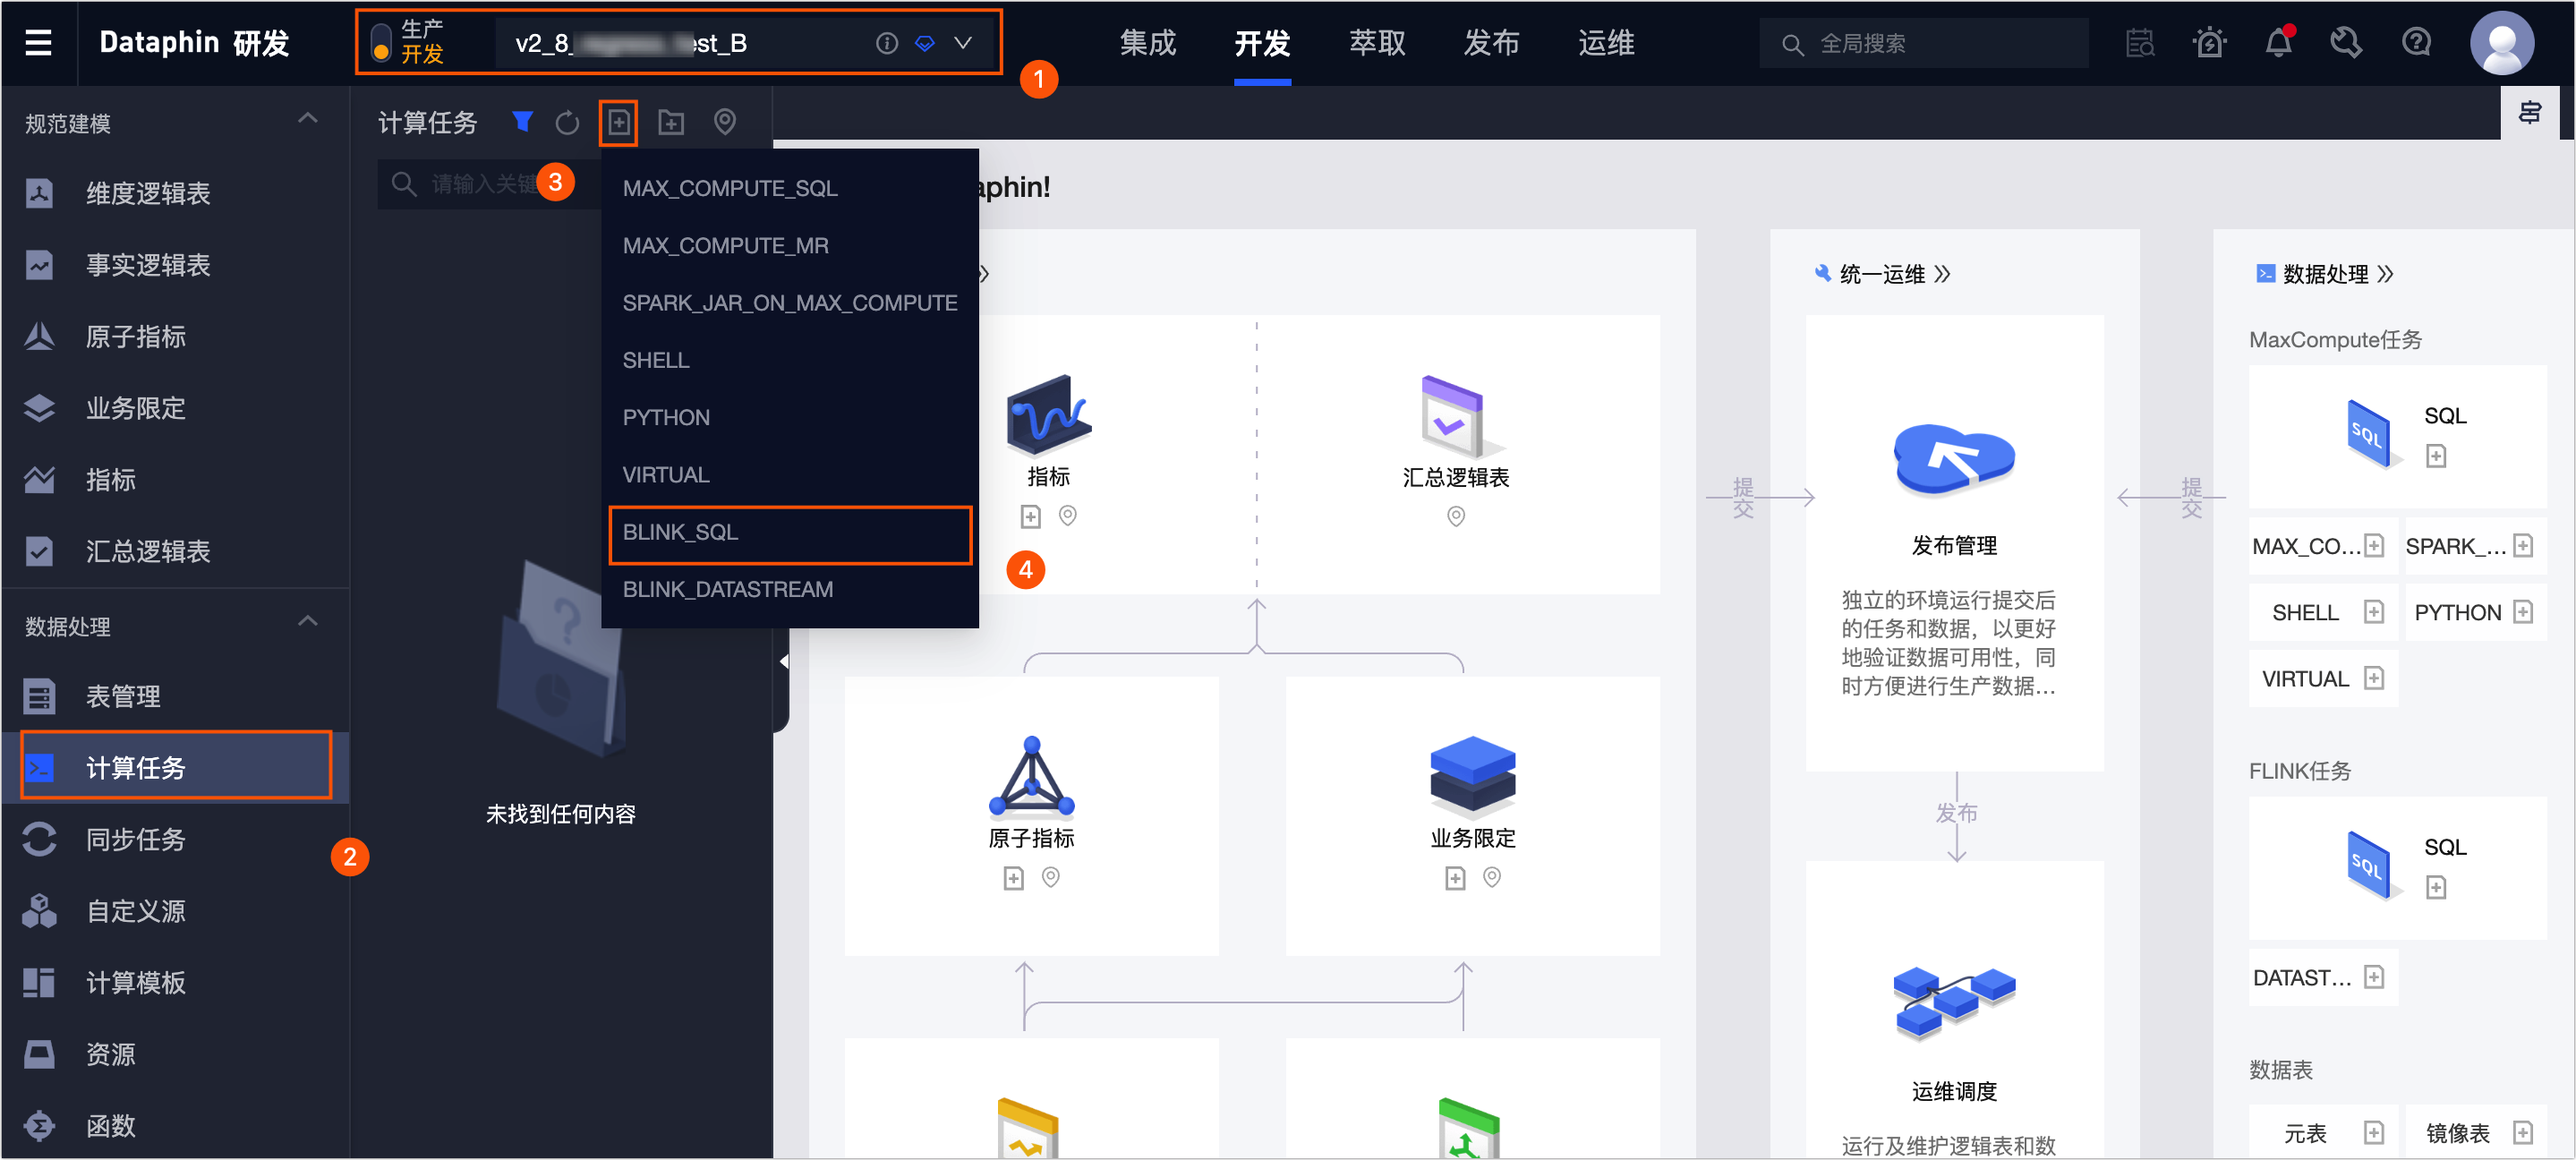Click the help question mark icon
Screen dimensions: 2576x1160
2416,43
